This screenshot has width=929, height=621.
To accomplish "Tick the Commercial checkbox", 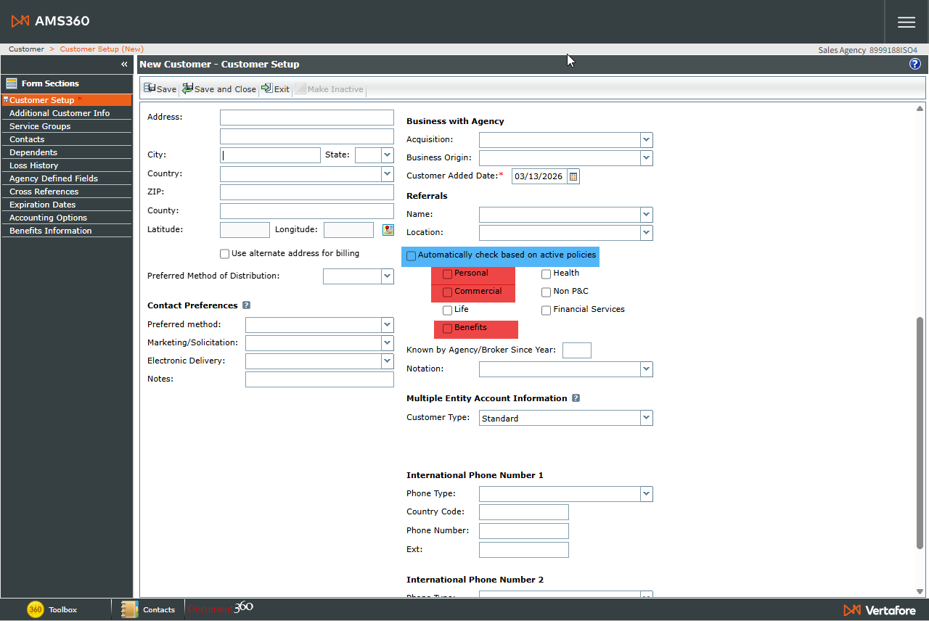I will tap(447, 292).
